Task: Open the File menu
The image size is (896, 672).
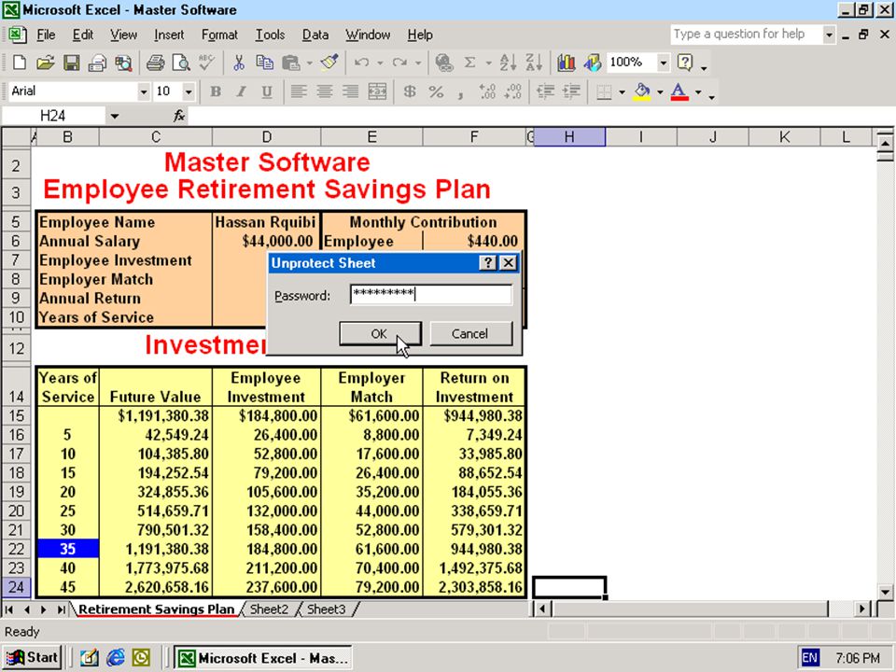Action: pyautogui.click(x=46, y=35)
